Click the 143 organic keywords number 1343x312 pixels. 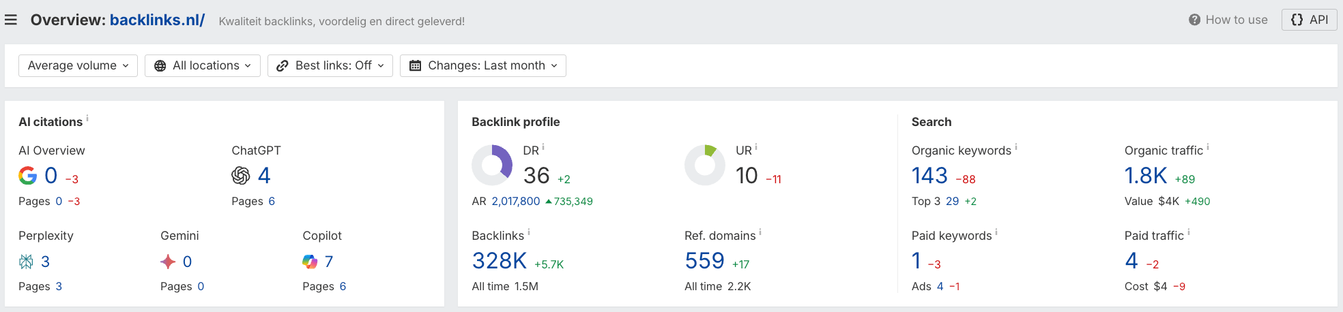coord(929,176)
